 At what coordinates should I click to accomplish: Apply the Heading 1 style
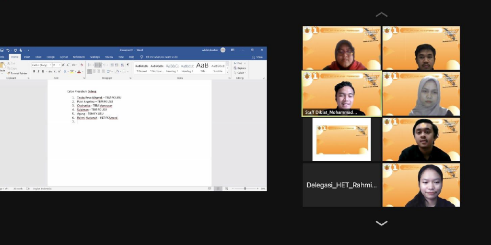172,67
